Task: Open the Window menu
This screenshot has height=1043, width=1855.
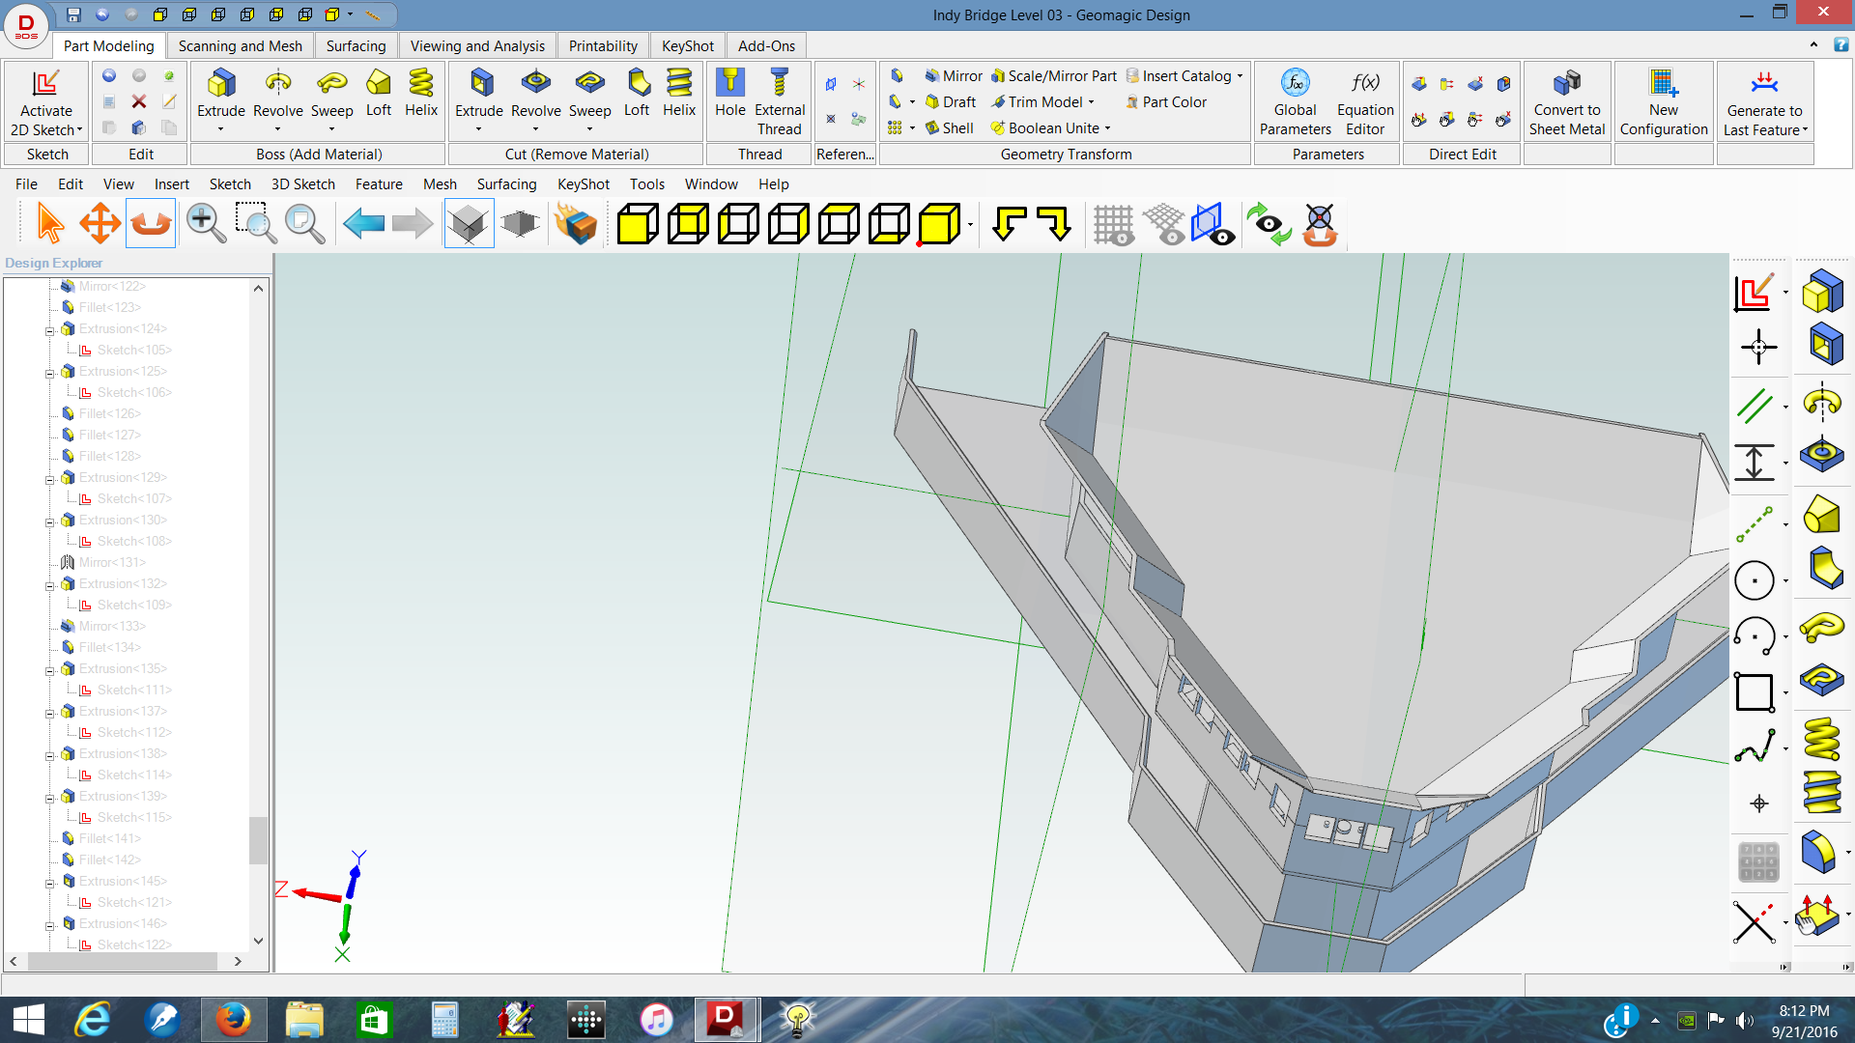Action: (x=711, y=183)
